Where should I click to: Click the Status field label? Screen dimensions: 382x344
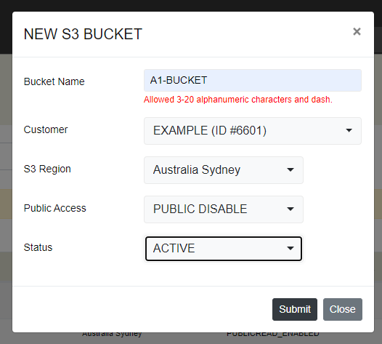pos(38,247)
